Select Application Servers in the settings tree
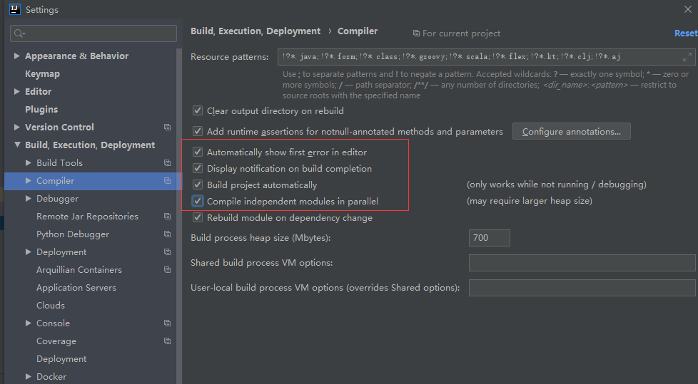 click(x=76, y=288)
